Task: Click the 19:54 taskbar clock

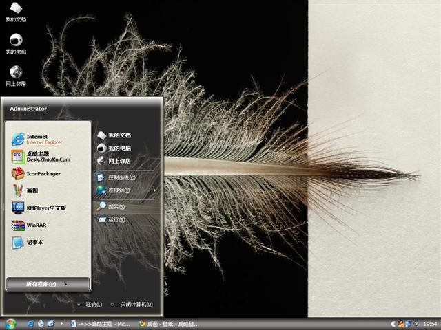Action: click(430, 324)
